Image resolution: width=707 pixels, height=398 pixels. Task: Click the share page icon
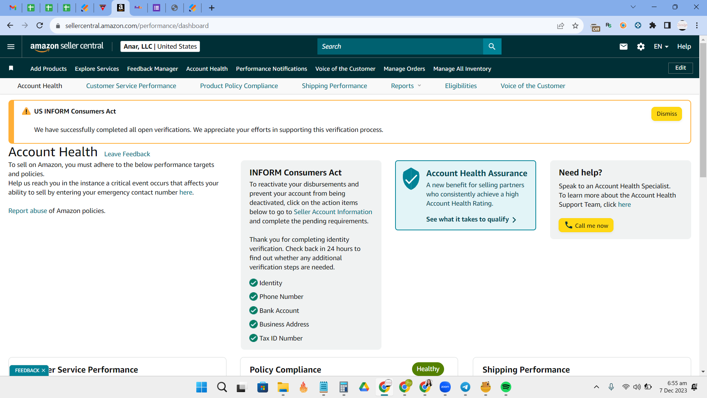[x=560, y=25]
